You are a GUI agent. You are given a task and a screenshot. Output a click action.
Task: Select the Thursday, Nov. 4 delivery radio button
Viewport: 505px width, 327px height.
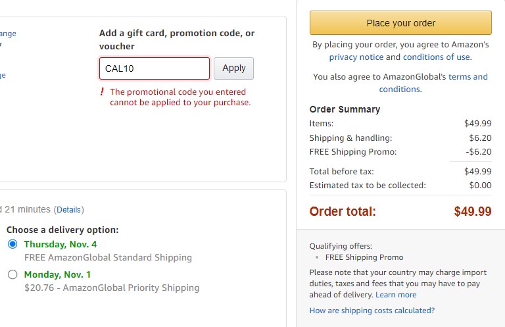12,244
